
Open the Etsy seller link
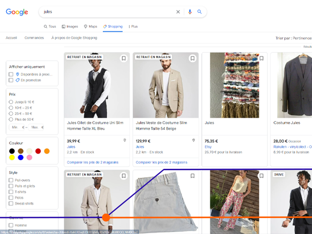point(208,147)
